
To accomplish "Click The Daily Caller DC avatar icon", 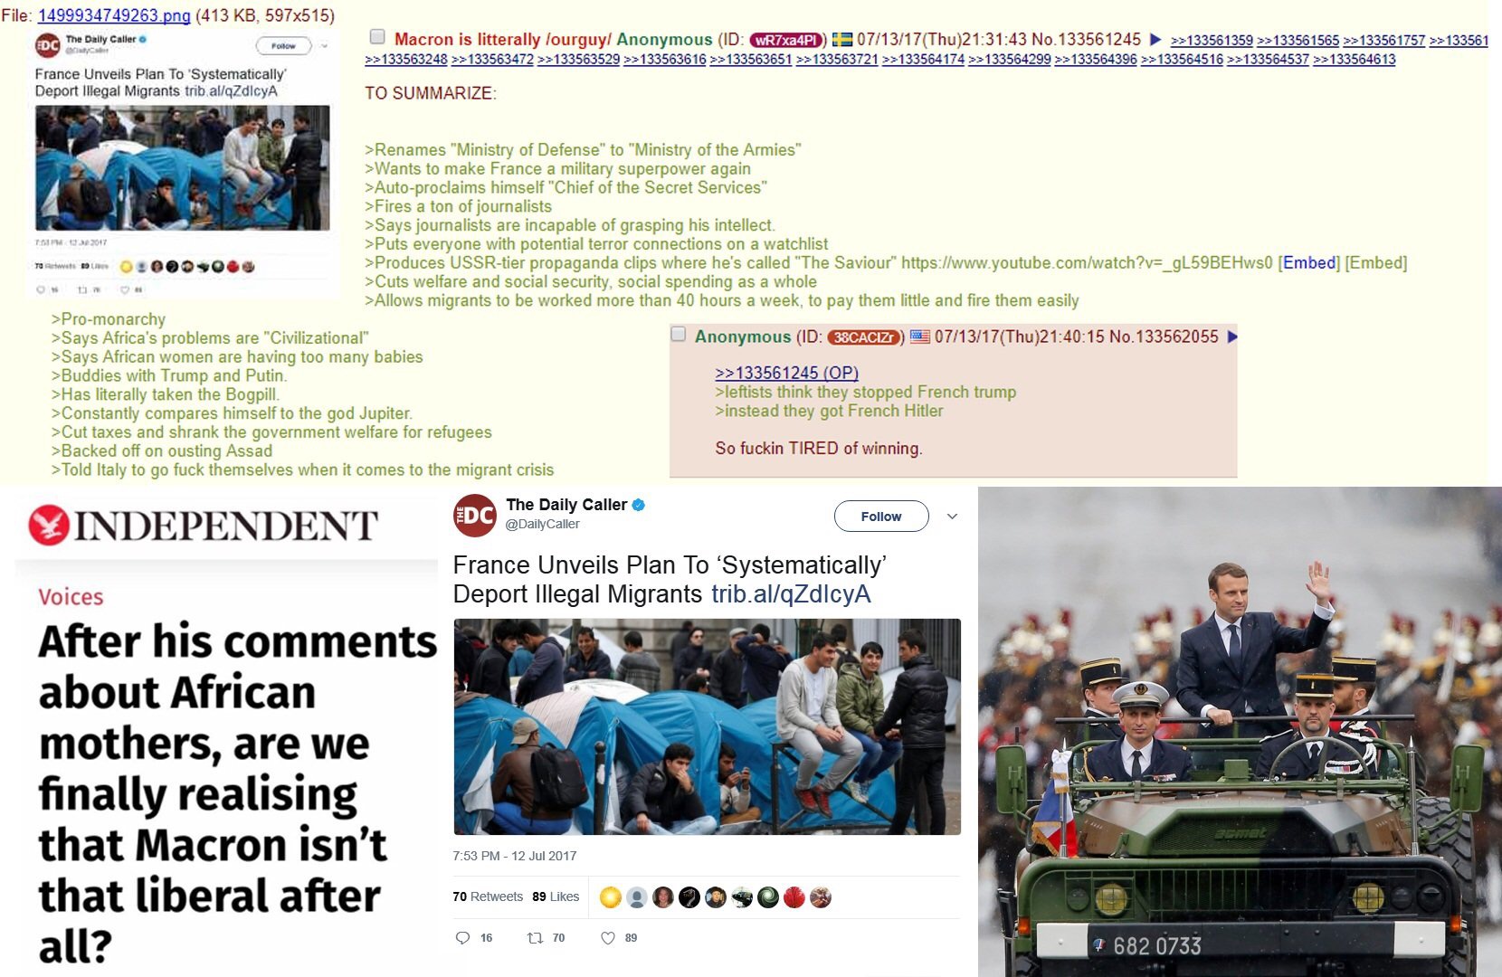I will coord(474,516).
